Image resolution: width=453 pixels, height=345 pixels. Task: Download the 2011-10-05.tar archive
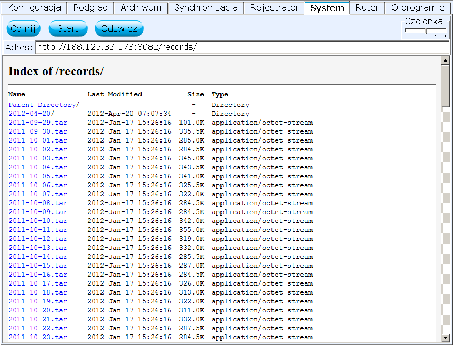click(38, 176)
